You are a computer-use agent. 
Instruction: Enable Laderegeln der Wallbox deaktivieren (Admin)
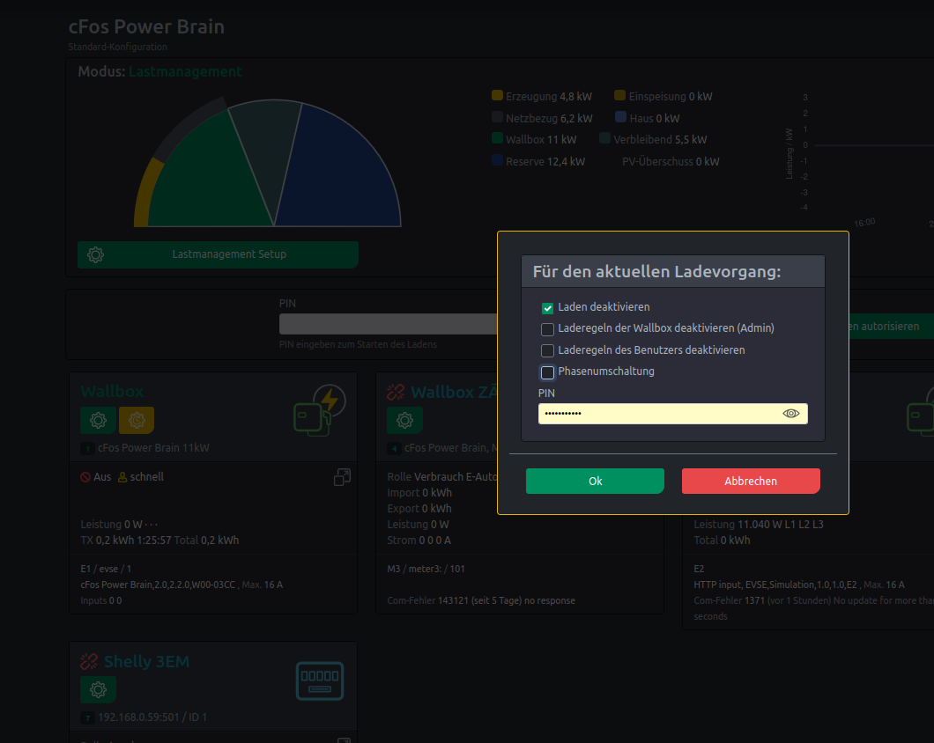[x=547, y=329]
